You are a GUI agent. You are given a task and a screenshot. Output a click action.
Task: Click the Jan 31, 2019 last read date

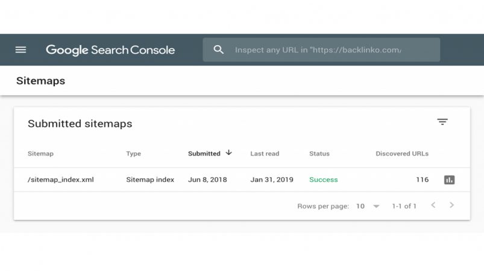272,179
